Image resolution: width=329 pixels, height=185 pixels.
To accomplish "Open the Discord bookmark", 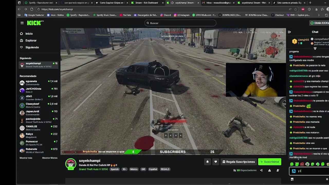I will click(x=165, y=15).
